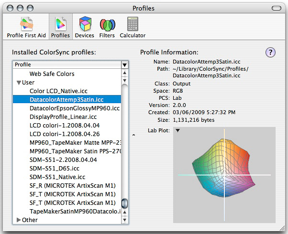
Task: Open the Devices pane
Action: [x=85, y=27]
